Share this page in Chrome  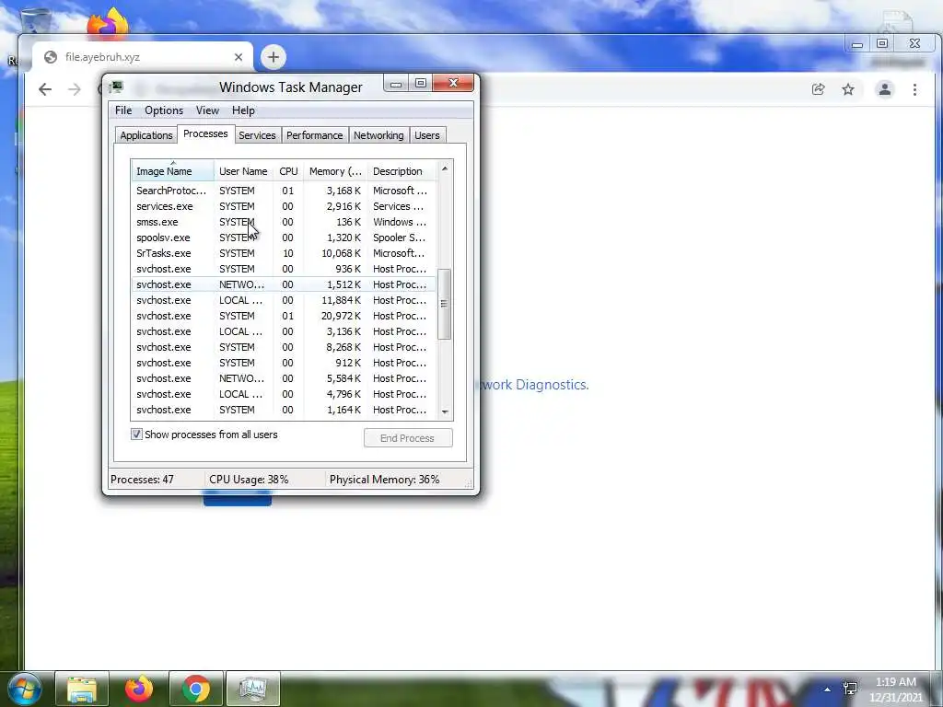(818, 89)
